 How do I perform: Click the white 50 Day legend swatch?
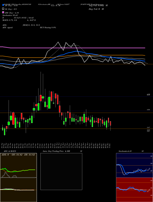3,9
